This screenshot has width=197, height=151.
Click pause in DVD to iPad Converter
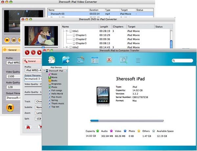[33, 53]
